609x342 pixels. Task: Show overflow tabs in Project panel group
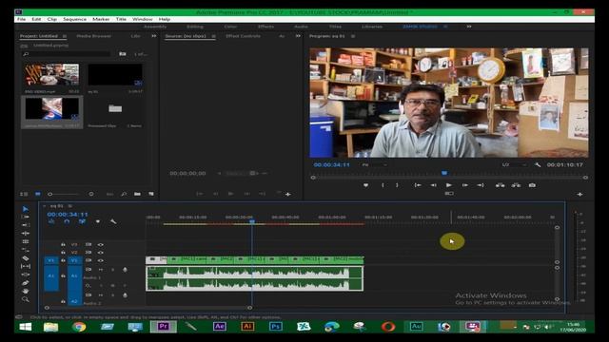[154, 36]
